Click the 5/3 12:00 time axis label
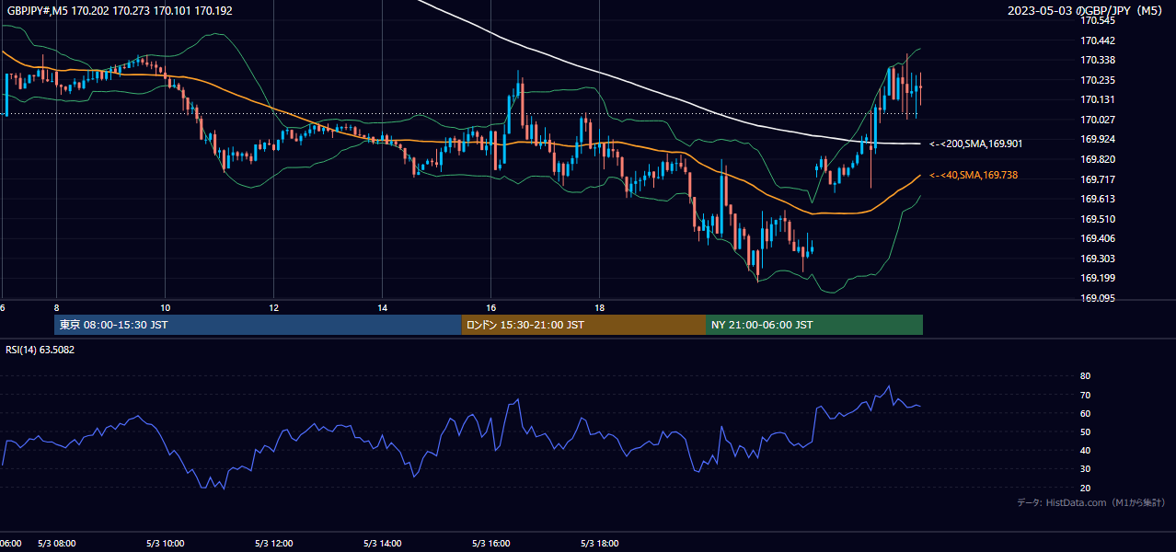Viewport: 1176px width, 552px height. [273, 544]
